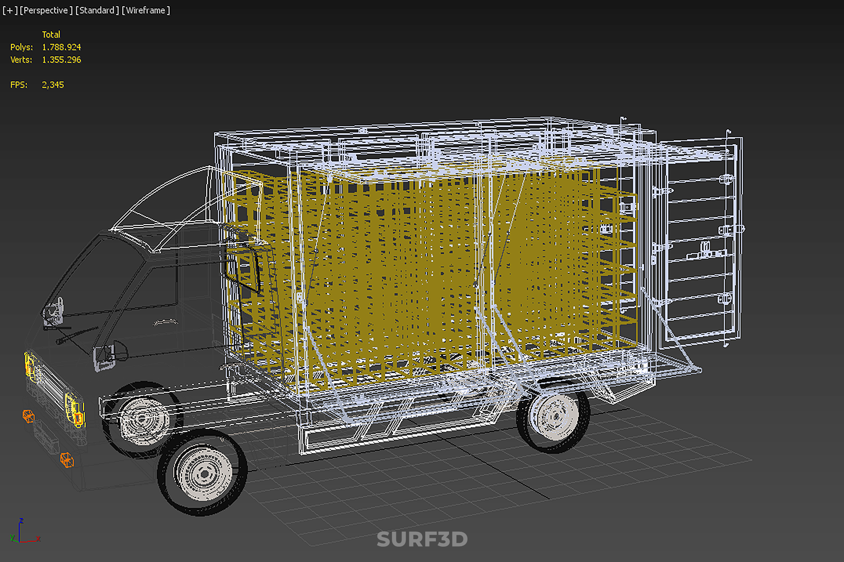Open the Perspective viewport label menu
Image resolution: width=844 pixels, height=562 pixels.
point(46,10)
